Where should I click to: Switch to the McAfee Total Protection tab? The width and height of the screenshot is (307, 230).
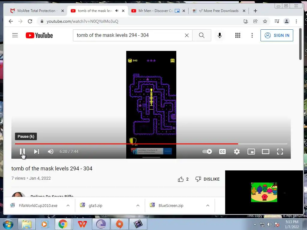click(36, 11)
